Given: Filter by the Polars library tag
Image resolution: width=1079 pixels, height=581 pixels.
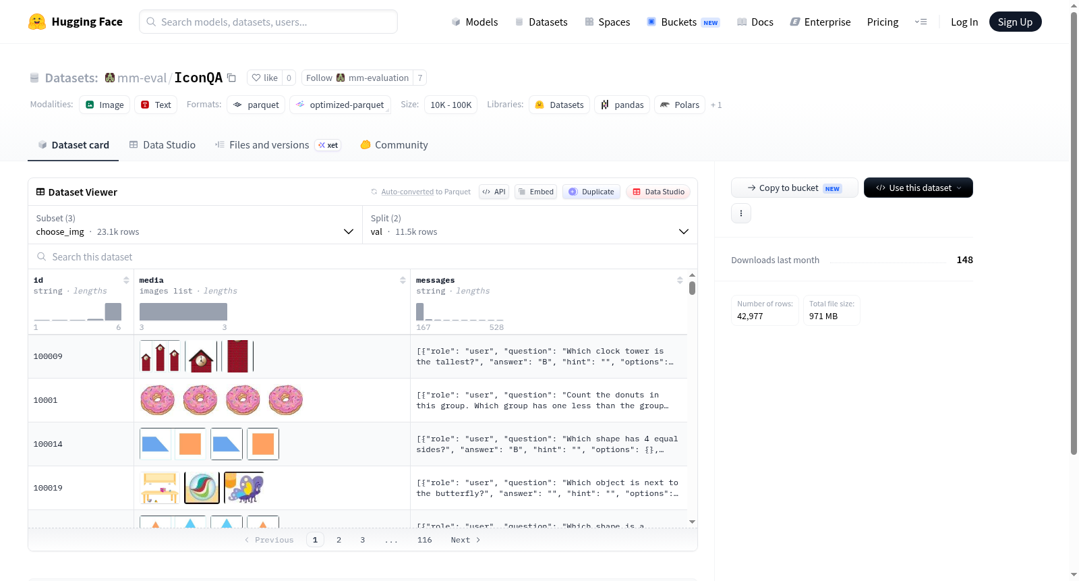Looking at the screenshot, I should coord(680,105).
